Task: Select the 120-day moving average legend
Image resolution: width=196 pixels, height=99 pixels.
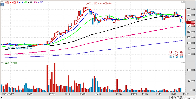Action: 35,2
